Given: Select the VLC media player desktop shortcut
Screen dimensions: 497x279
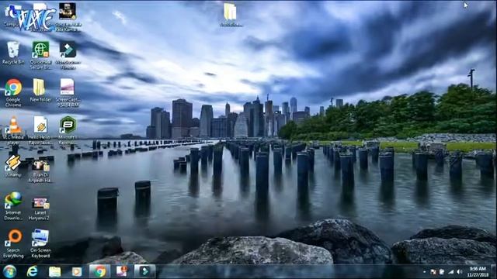Looking at the screenshot, I should pyautogui.click(x=13, y=130).
